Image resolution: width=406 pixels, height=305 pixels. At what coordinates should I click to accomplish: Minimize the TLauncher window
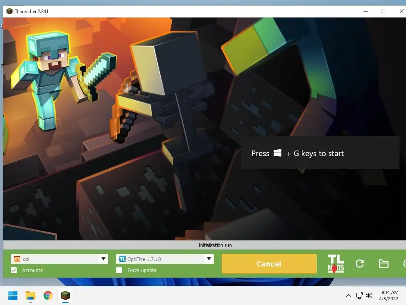[366, 11]
